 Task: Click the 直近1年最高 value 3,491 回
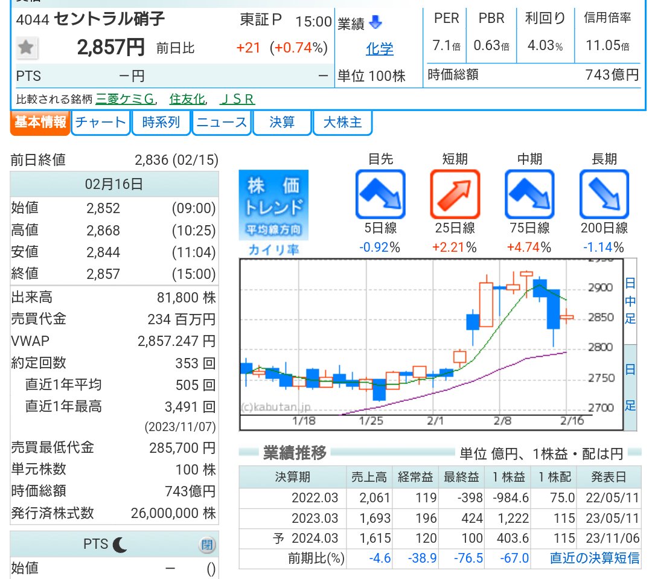(190, 406)
